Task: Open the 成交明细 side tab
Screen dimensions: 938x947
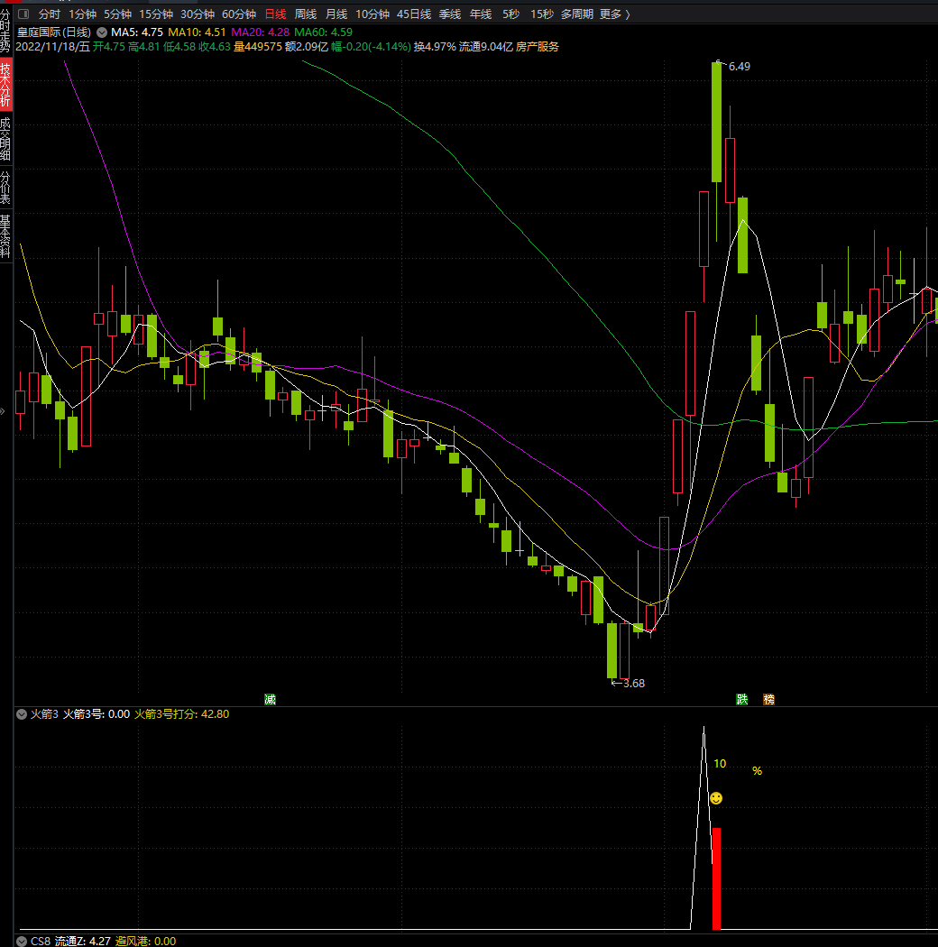Action: coord(5,139)
